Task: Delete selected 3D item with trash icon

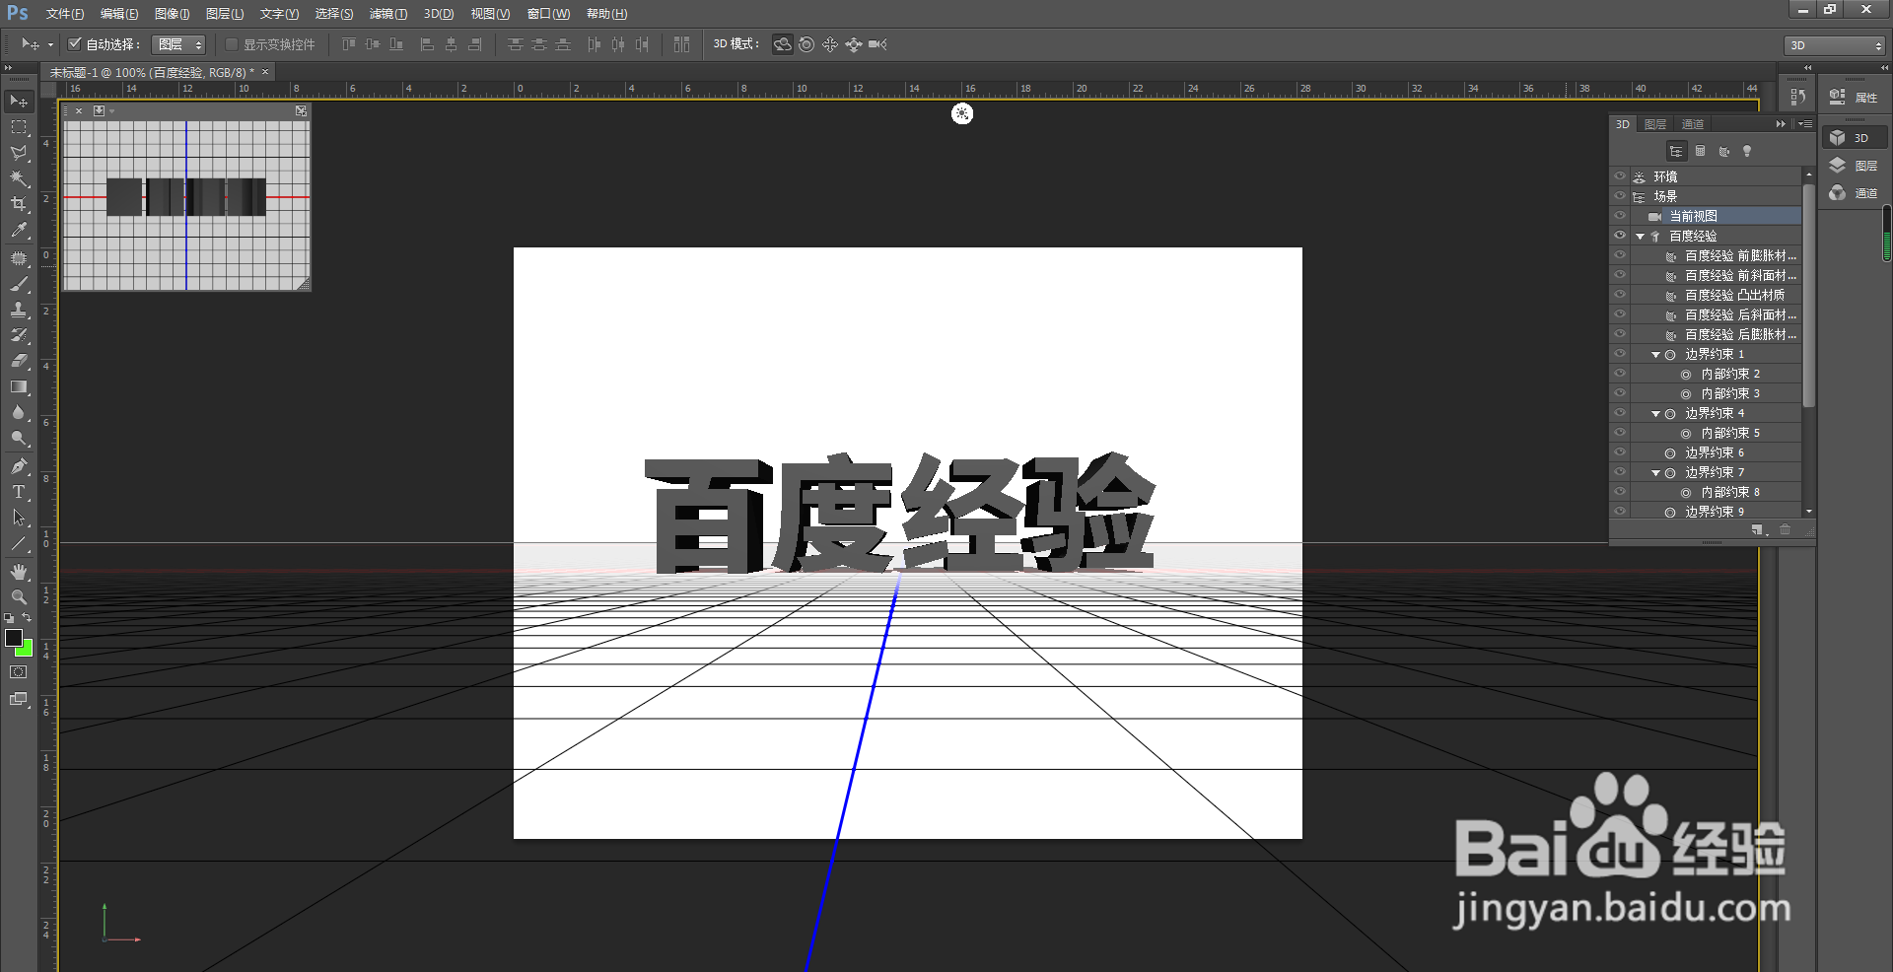Action: click(1785, 530)
